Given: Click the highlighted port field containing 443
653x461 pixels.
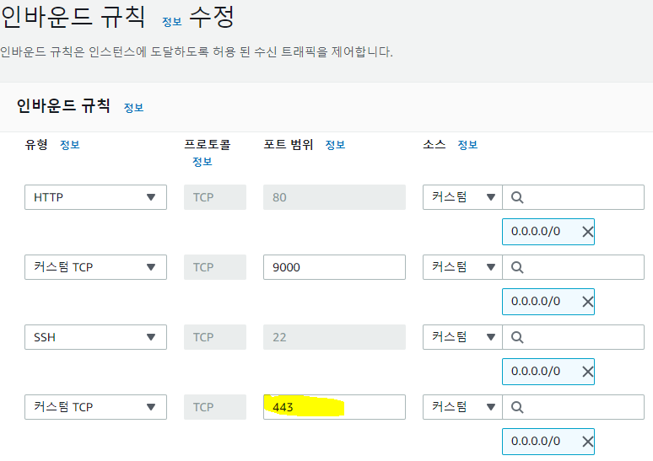Looking at the screenshot, I should [x=334, y=407].
